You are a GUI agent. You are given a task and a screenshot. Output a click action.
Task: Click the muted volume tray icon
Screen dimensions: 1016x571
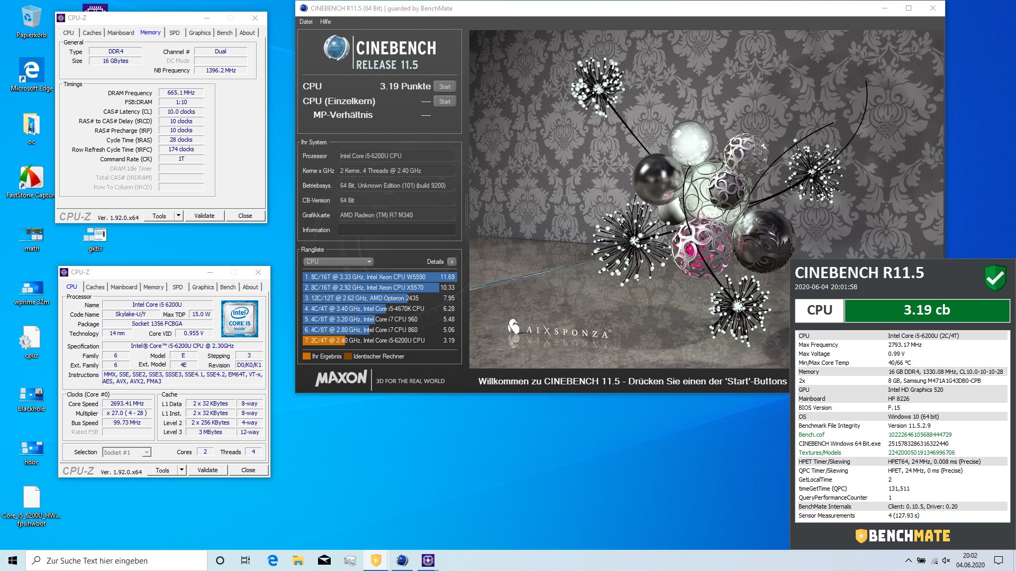point(947,560)
